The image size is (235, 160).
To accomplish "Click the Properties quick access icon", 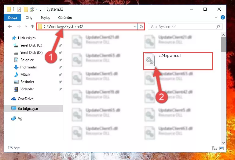I will tap(19, 9).
